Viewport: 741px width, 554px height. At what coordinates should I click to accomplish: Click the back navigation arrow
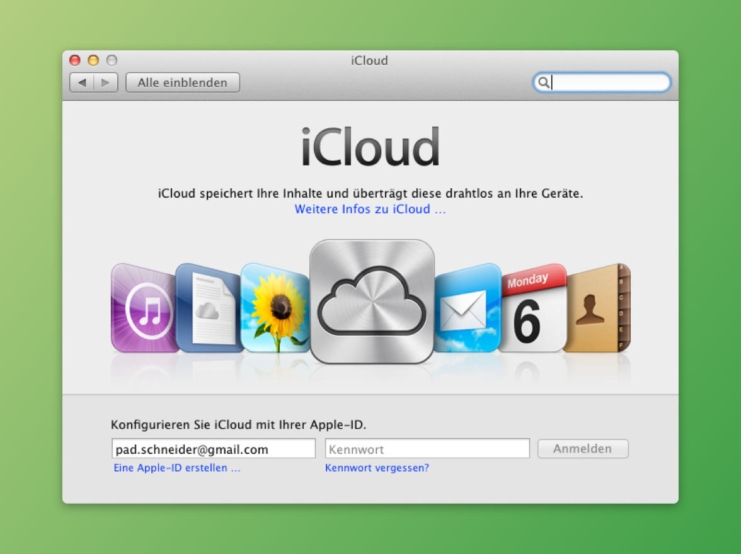point(82,82)
